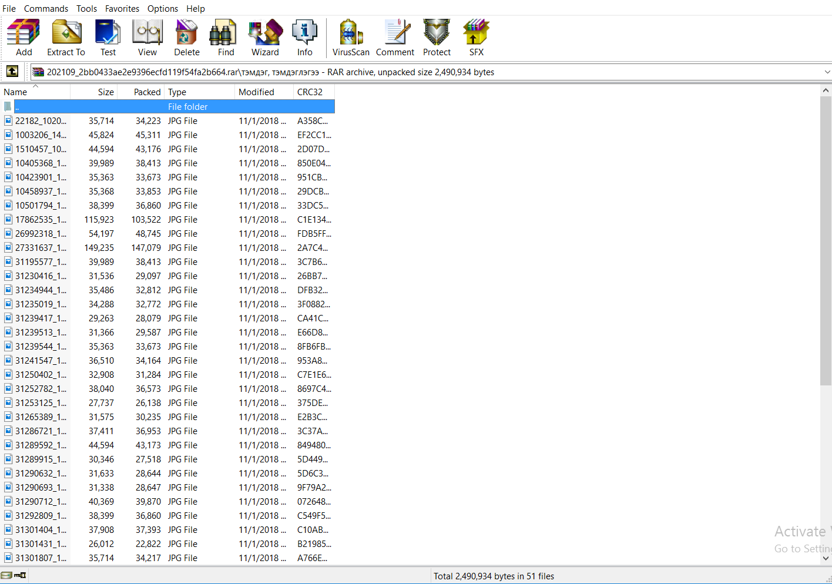
Task: Open the Commands menu
Action: tap(46, 8)
